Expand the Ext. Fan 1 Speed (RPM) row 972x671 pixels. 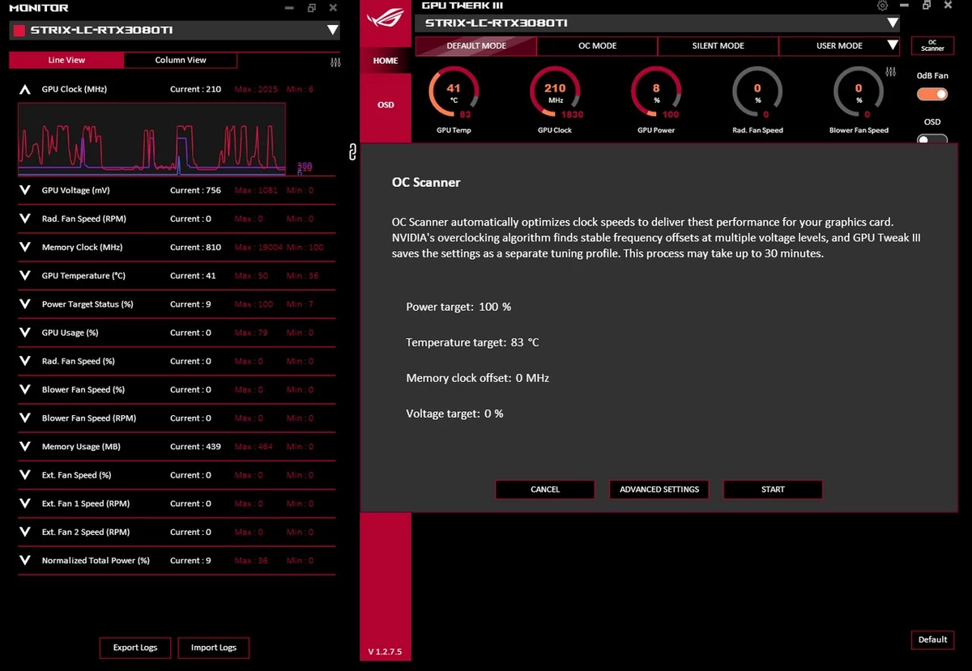tap(24, 503)
